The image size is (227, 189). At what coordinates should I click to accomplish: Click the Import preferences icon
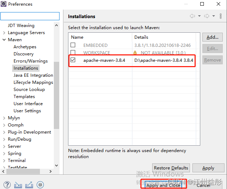tap(18, 185)
